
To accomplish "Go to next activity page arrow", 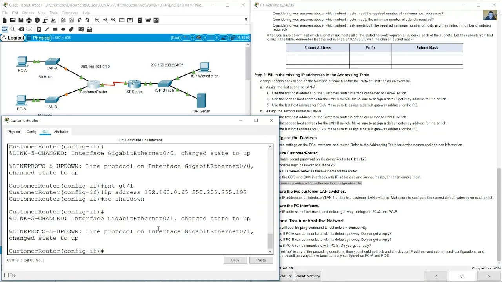I will pyautogui.click(x=489, y=276).
